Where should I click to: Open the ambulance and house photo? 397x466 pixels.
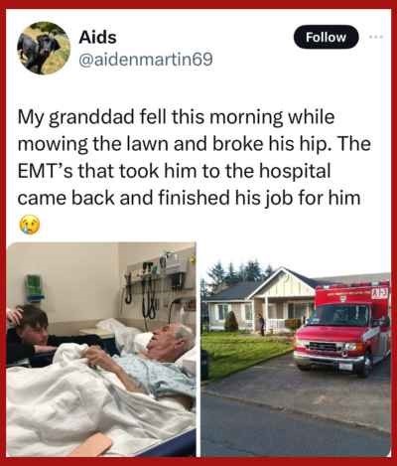point(296,350)
